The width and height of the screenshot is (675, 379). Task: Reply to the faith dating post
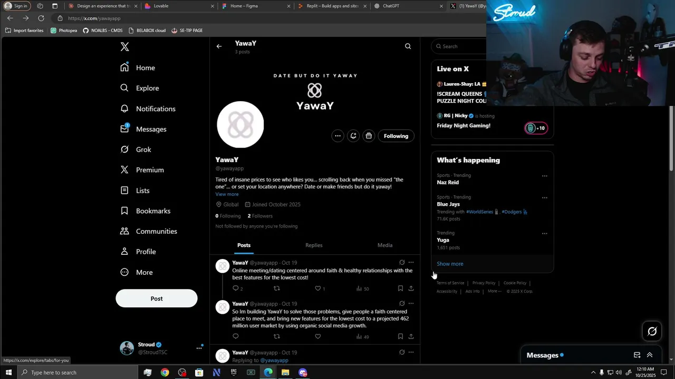237,288
